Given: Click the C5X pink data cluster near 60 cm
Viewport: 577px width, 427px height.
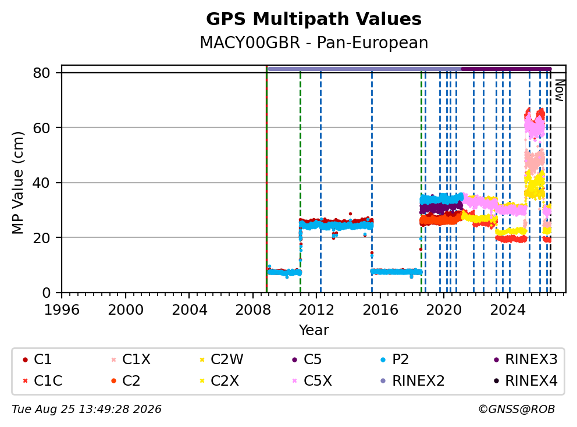Looking at the screenshot, I should pyautogui.click(x=535, y=127).
